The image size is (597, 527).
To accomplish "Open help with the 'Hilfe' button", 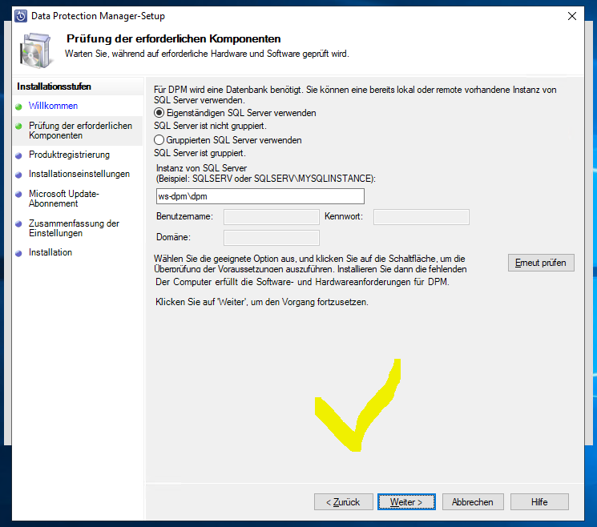I will [x=539, y=502].
